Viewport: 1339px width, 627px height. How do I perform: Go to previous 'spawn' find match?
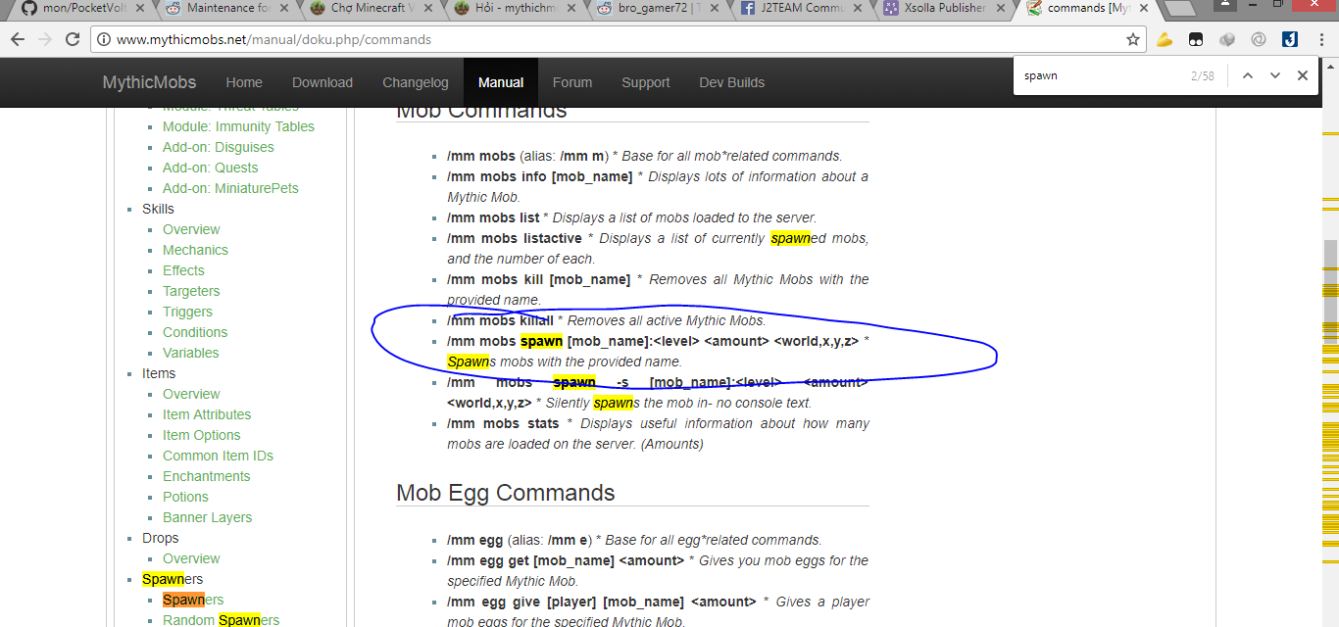(1248, 75)
